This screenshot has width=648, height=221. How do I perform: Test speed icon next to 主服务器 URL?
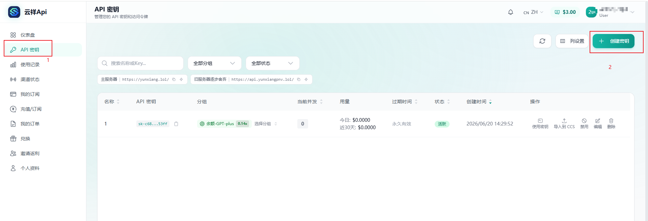coord(181,79)
